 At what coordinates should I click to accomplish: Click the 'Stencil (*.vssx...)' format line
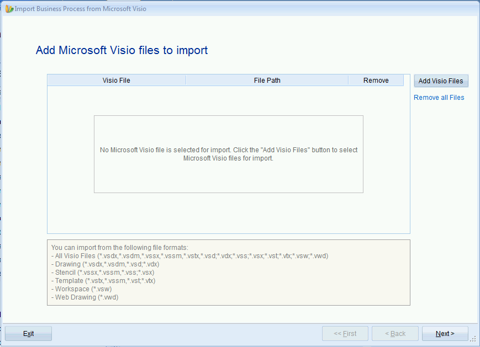(x=103, y=273)
